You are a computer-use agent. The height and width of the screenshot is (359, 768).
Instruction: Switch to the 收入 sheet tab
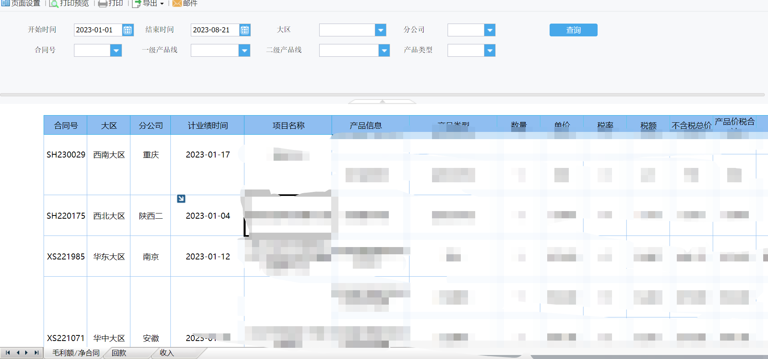pos(167,353)
